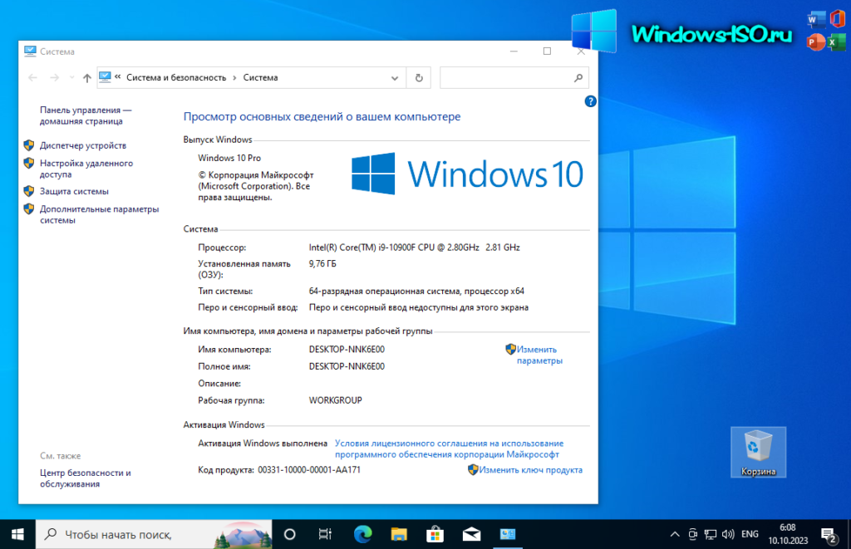Open recent locations dropdown arrow
The height and width of the screenshot is (549, 851).
coord(71,78)
